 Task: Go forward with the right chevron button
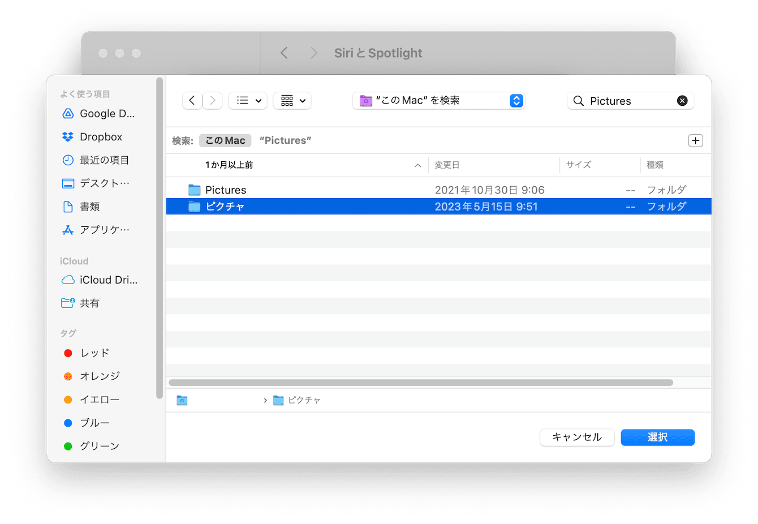point(213,101)
